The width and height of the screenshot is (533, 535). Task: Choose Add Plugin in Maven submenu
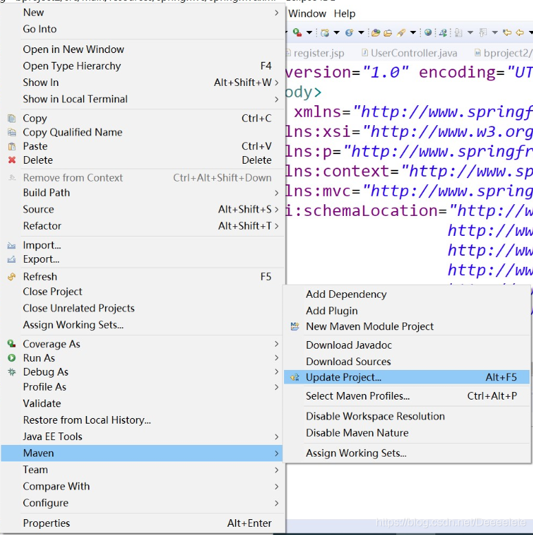click(x=406, y=311)
